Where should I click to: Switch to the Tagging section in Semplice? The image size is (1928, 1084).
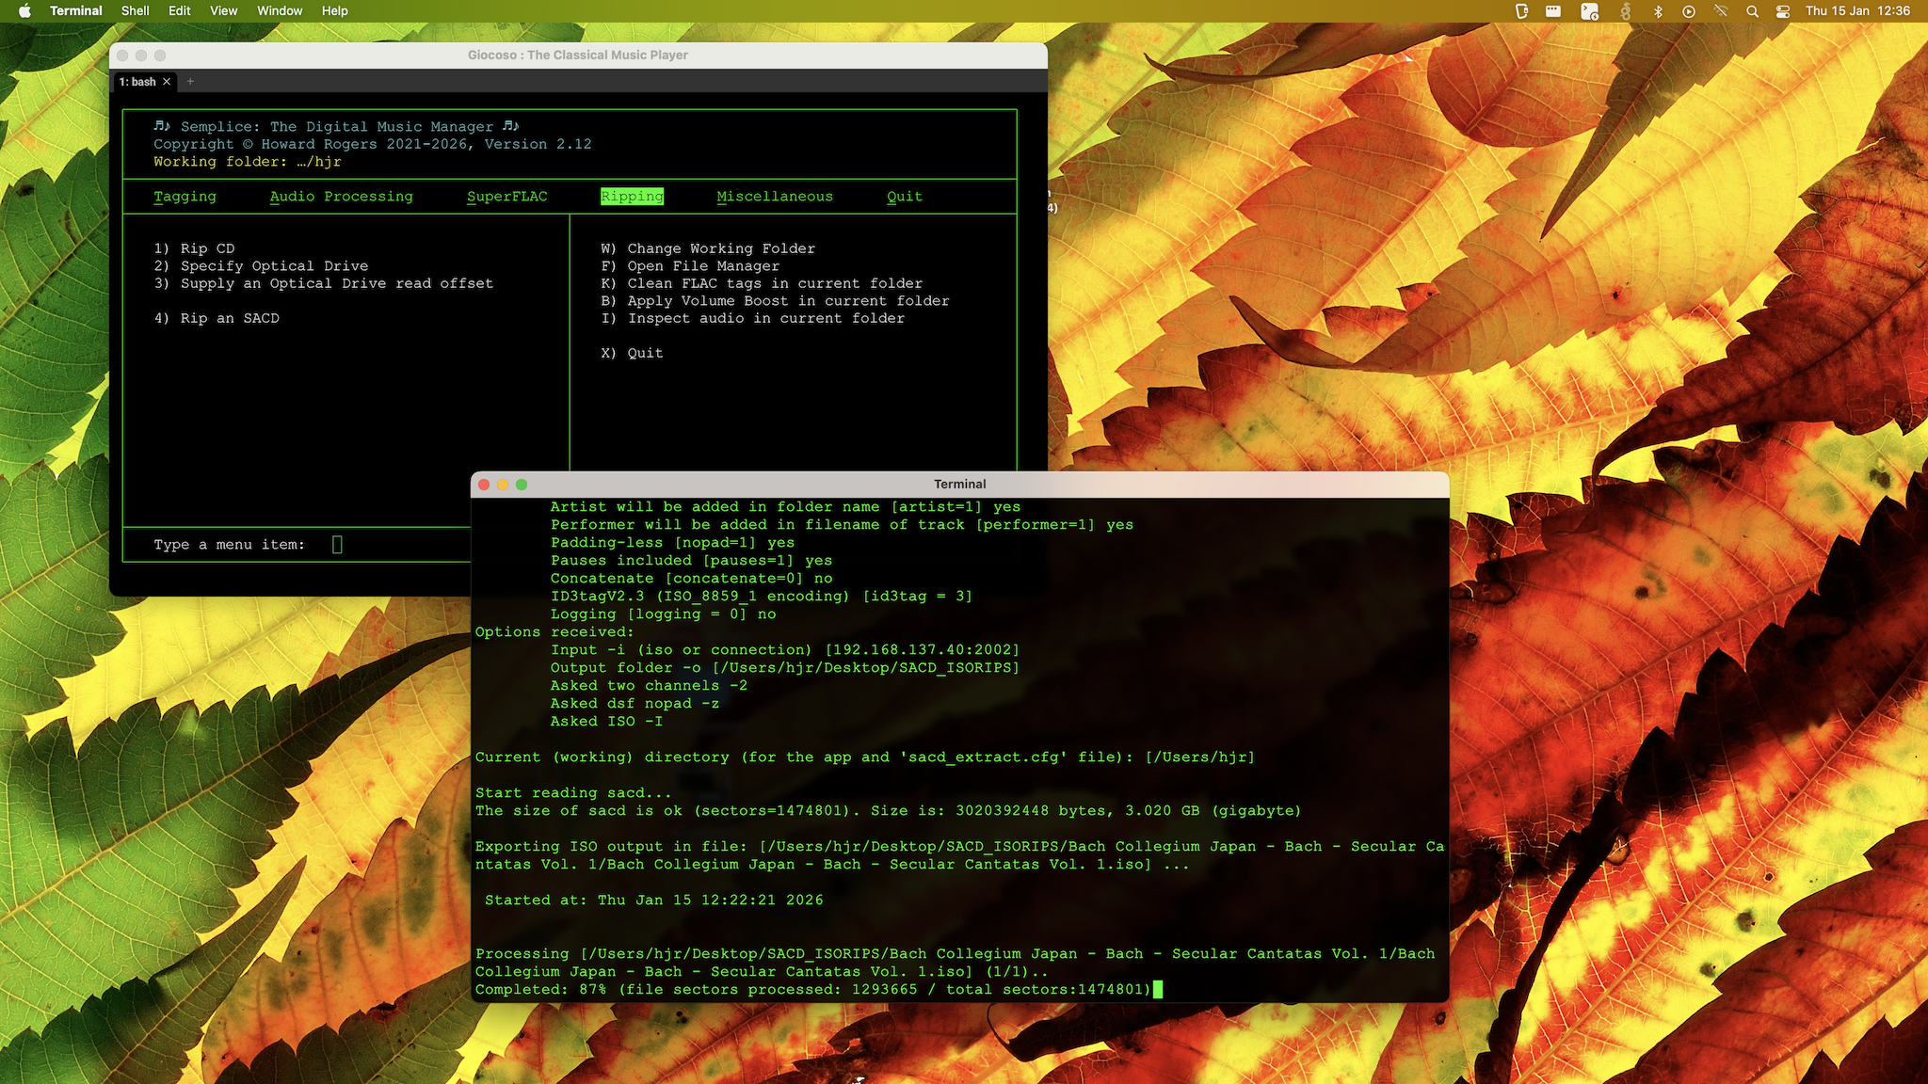(185, 196)
